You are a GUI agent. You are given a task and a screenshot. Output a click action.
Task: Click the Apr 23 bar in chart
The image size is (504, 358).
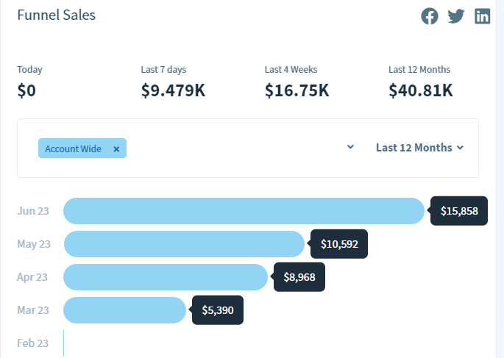click(x=166, y=277)
